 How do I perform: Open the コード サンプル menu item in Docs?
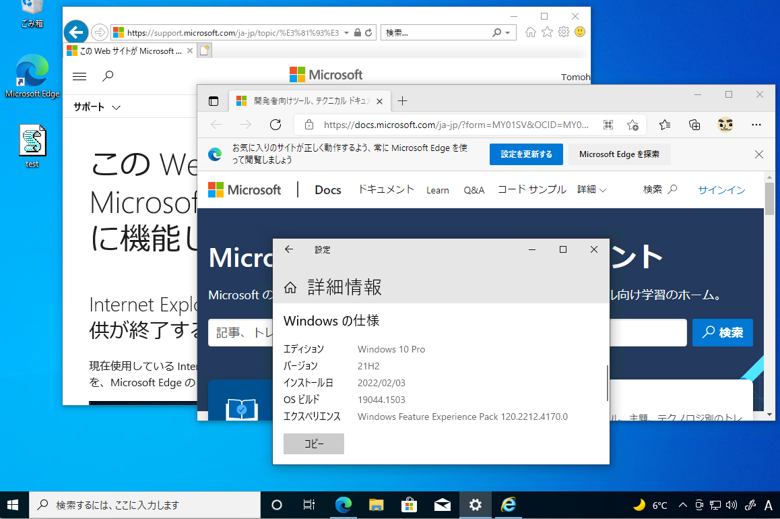point(531,189)
